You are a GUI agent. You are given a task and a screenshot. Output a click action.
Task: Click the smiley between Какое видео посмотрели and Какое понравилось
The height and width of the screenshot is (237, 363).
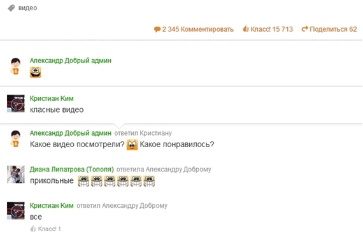click(x=132, y=145)
